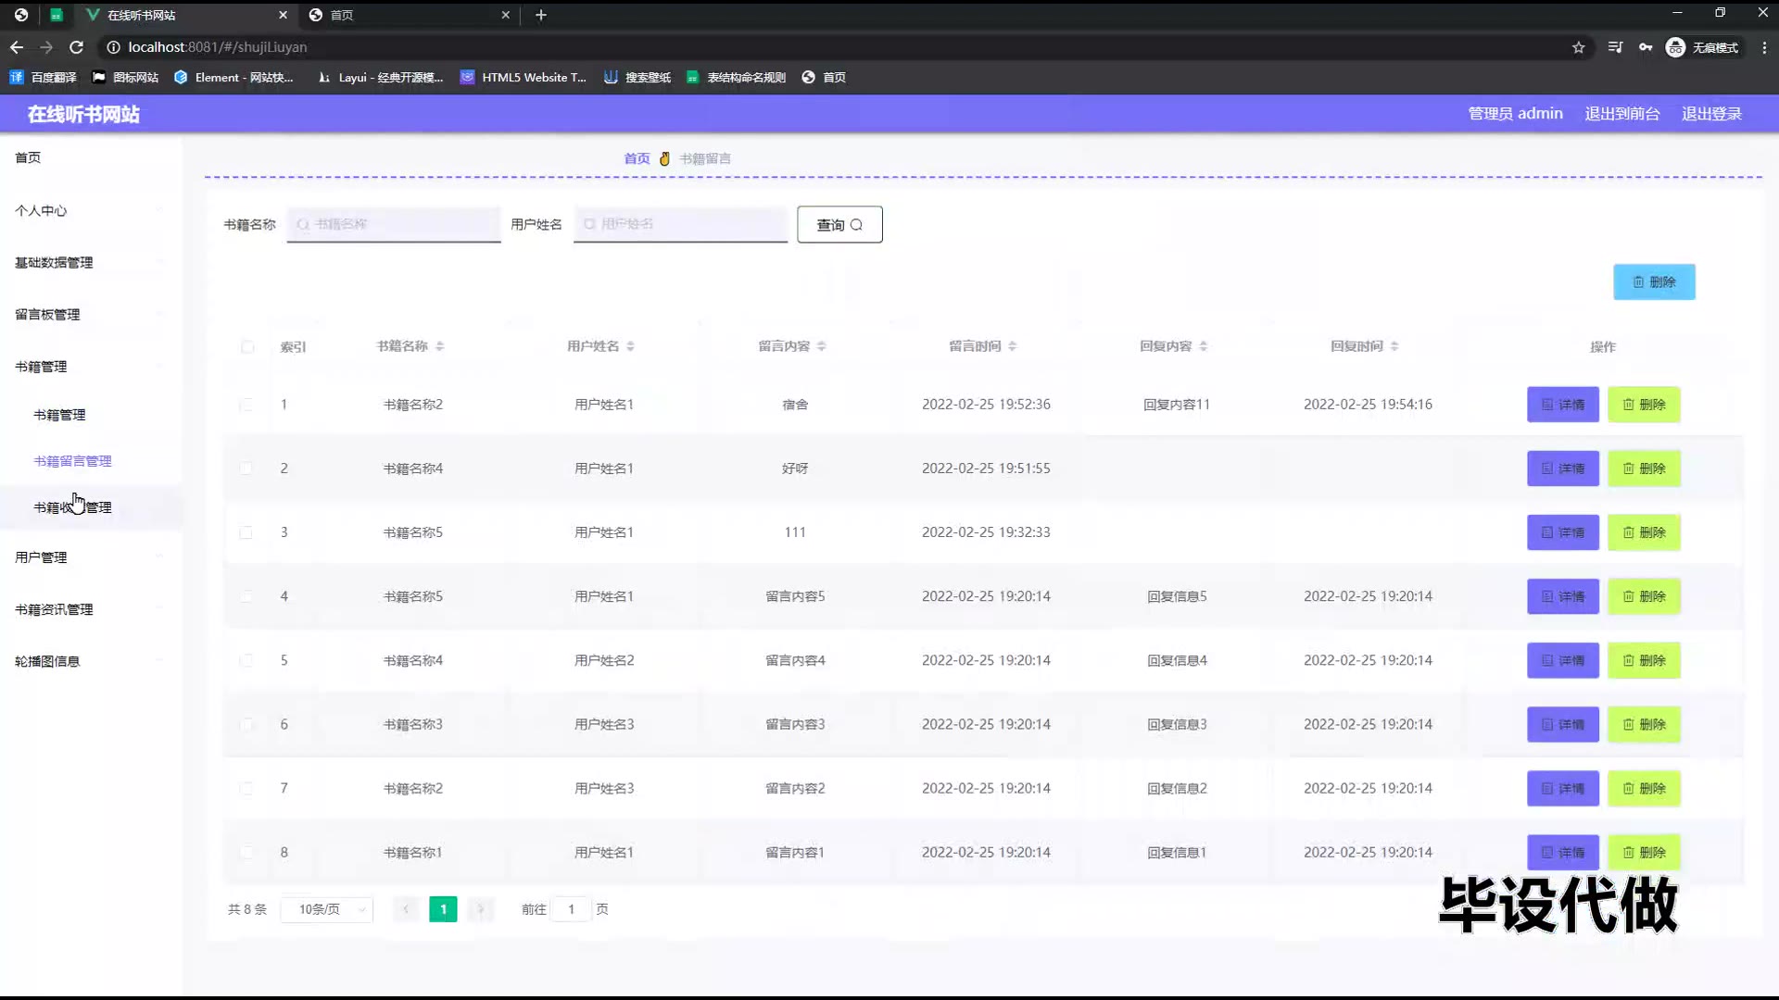This screenshot has width=1779, height=1000.
Task: Click the 留言时间 column sort arrows
Action: click(1013, 346)
